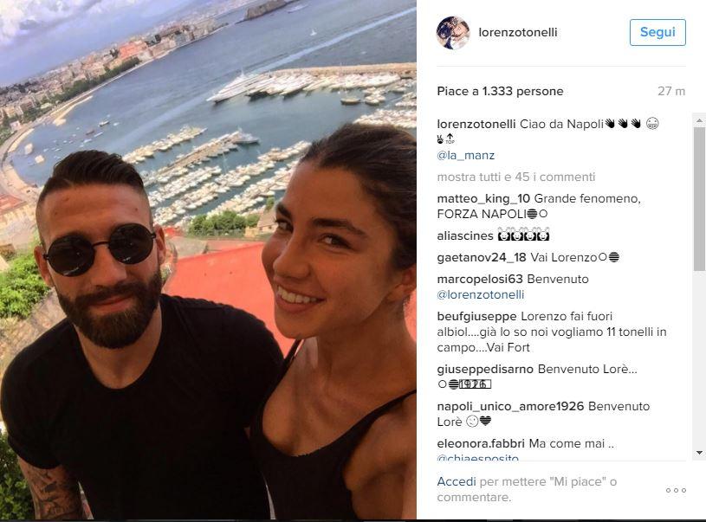Click the Accedi login link

tap(457, 481)
